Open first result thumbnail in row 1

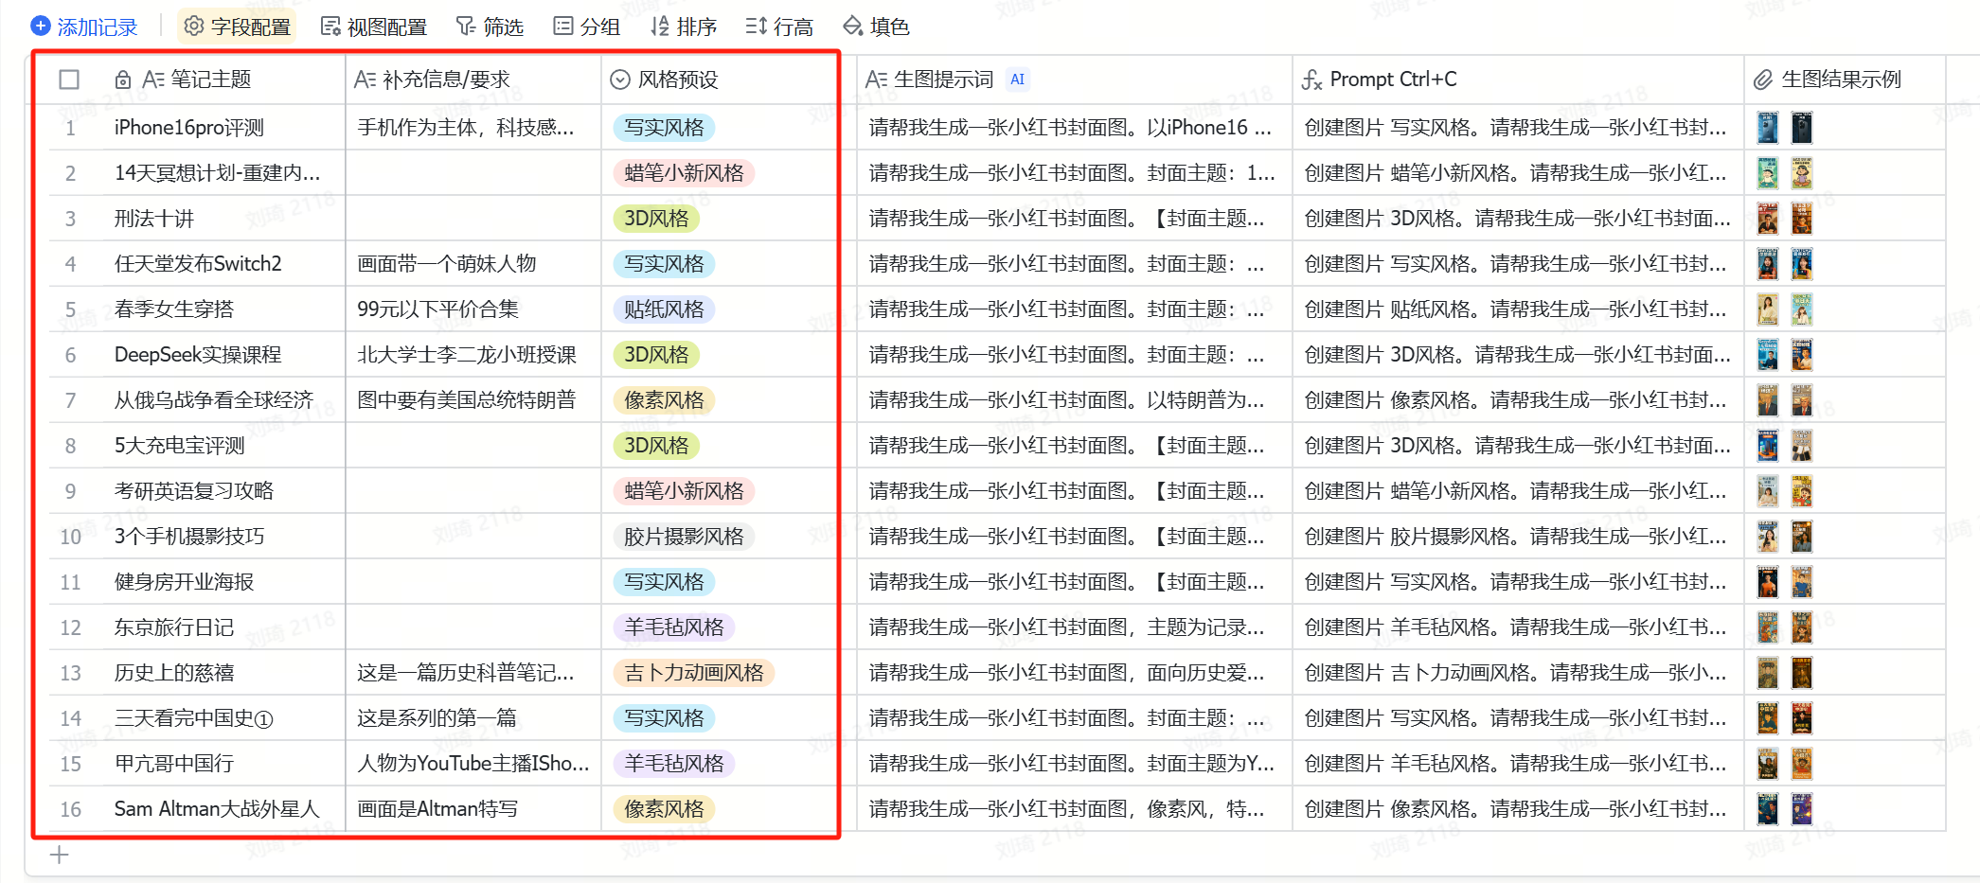pos(1767,128)
